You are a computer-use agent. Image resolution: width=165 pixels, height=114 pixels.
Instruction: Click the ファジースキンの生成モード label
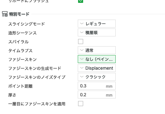35,68
